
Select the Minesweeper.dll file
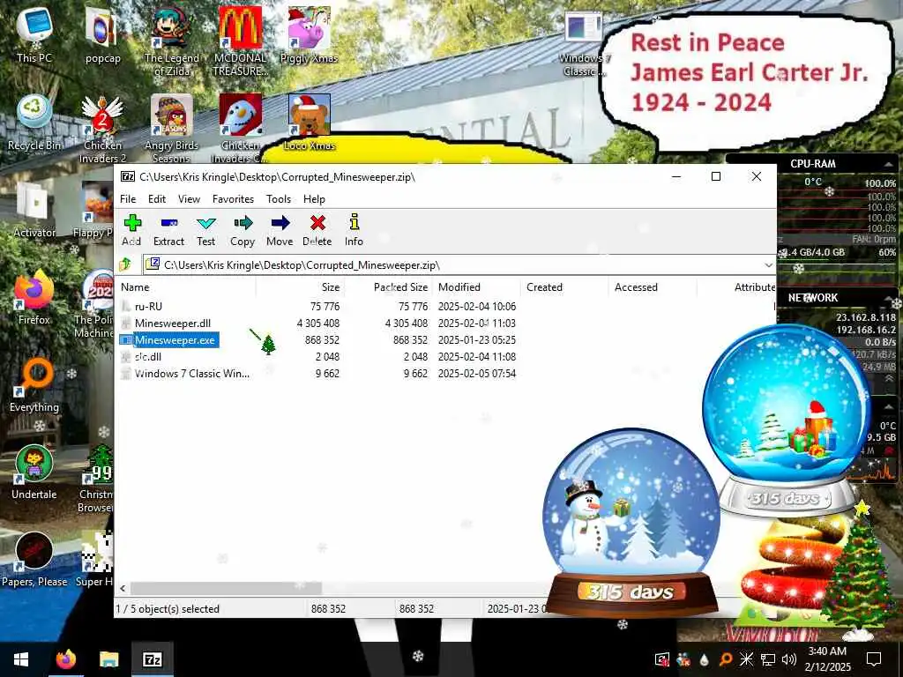tap(172, 323)
